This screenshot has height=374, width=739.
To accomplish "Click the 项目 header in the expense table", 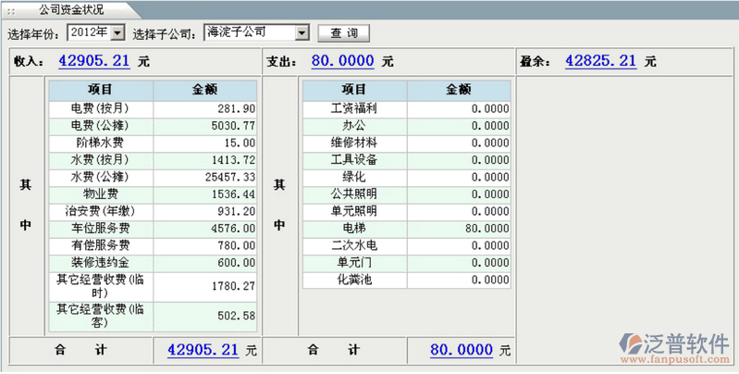I will coord(353,90).
